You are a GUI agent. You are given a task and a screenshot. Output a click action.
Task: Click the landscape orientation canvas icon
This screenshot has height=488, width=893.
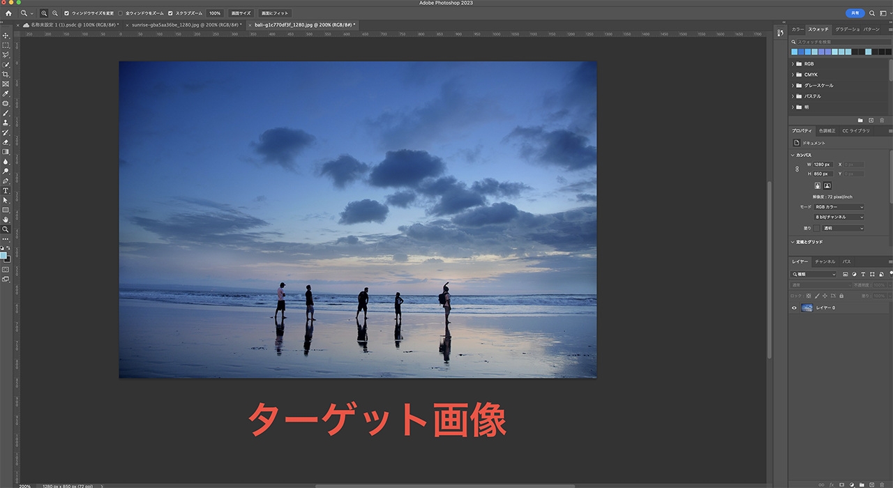point(827,185)
